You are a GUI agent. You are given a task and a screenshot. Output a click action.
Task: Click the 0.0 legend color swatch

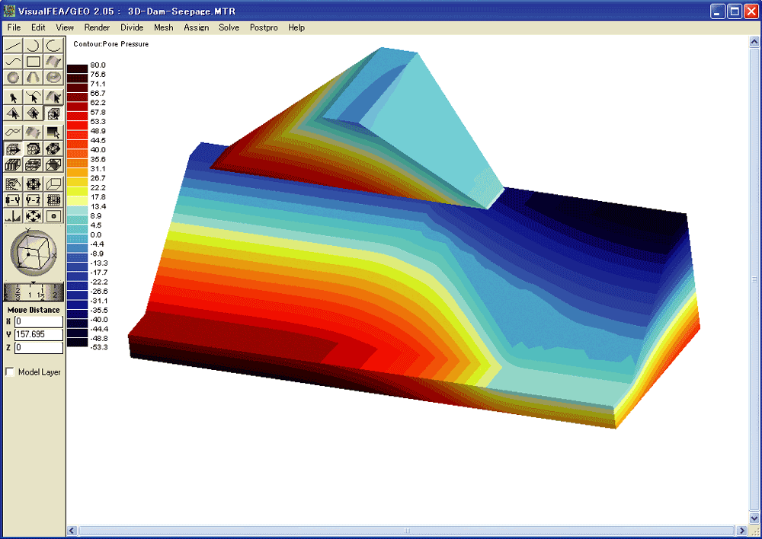[x=77, y=238]
